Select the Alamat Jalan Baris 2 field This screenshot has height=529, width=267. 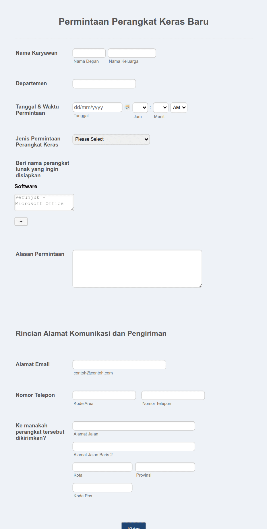133,446
